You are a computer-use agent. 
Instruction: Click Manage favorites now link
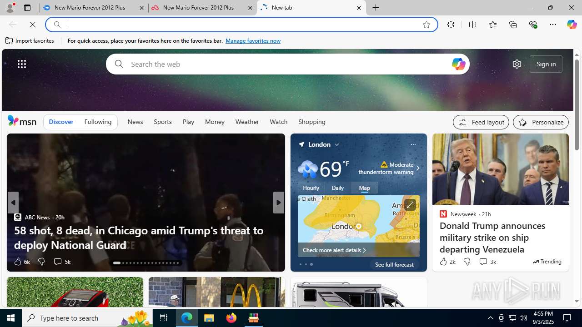(x=253, y=41)
